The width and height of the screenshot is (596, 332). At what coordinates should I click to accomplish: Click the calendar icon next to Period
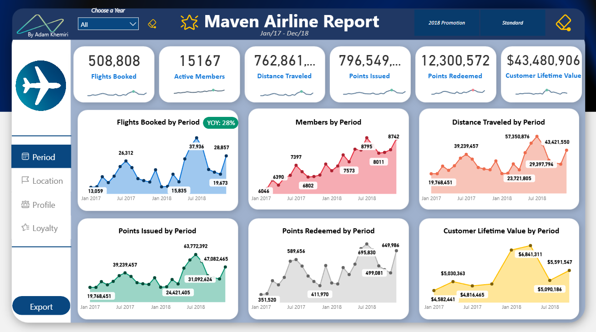(x=25, y=156)
